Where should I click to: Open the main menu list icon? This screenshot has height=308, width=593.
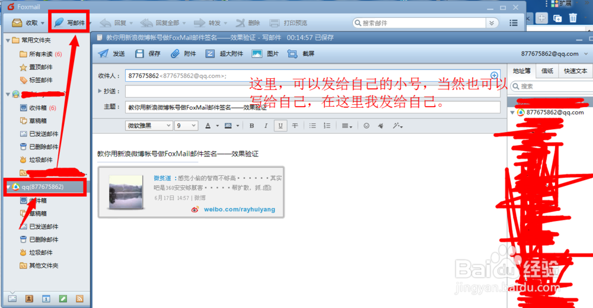(513, 23)
